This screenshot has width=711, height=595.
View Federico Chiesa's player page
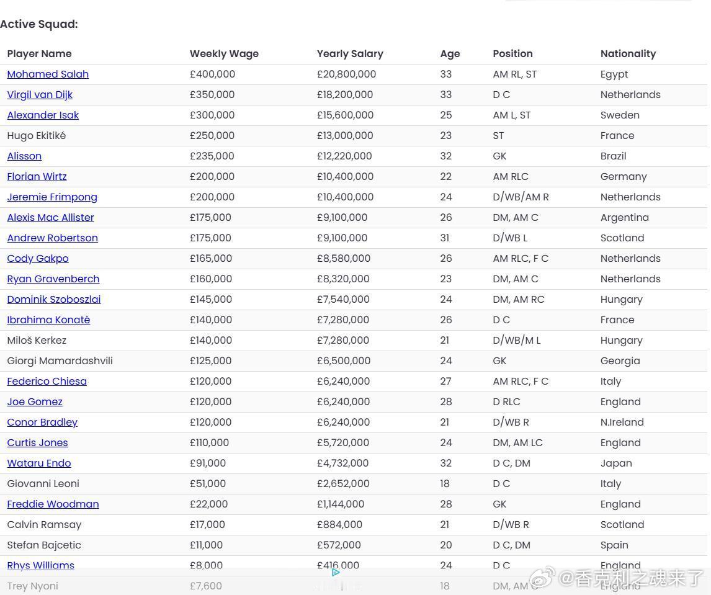47,381
